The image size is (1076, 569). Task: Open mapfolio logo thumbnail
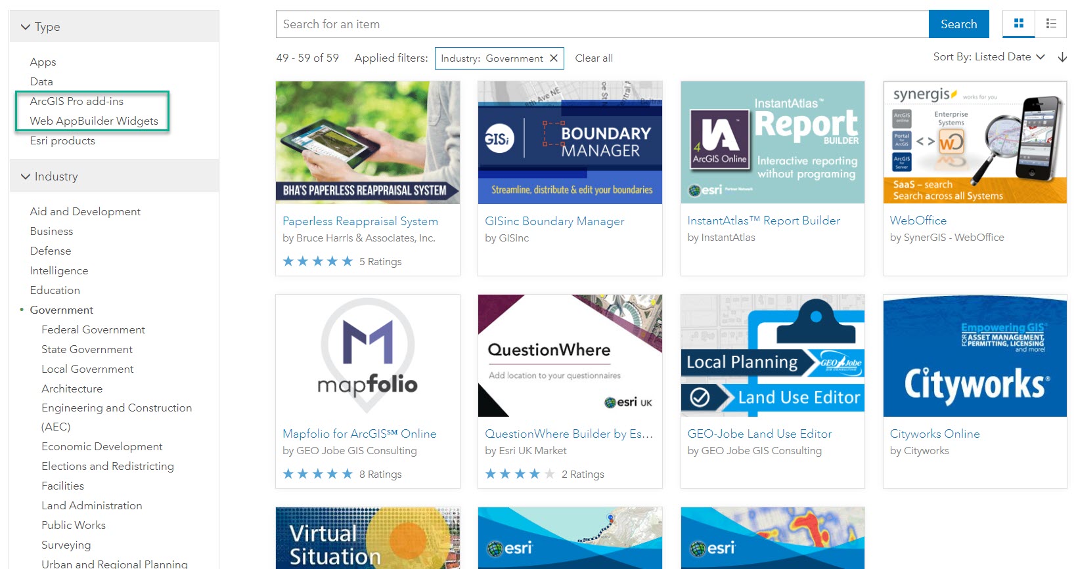(x=368, y=356)
